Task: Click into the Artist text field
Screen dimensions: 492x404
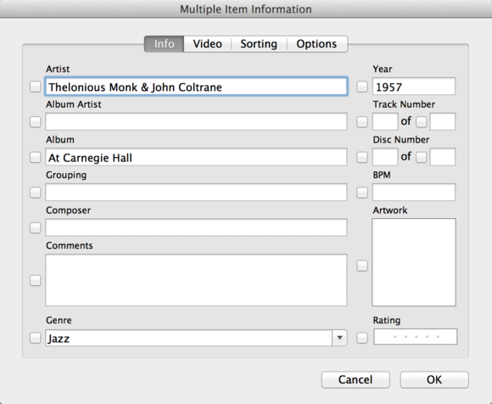Action: click(x=197, y=87)
